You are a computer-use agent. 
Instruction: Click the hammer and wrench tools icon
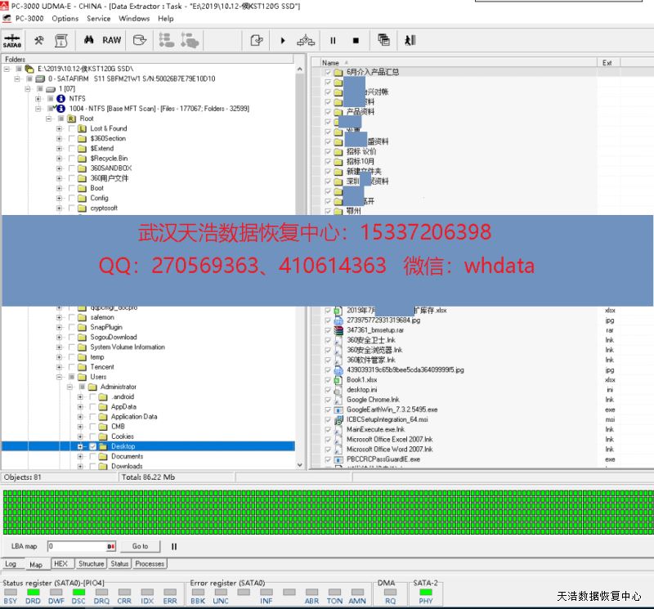coord(38,40)
